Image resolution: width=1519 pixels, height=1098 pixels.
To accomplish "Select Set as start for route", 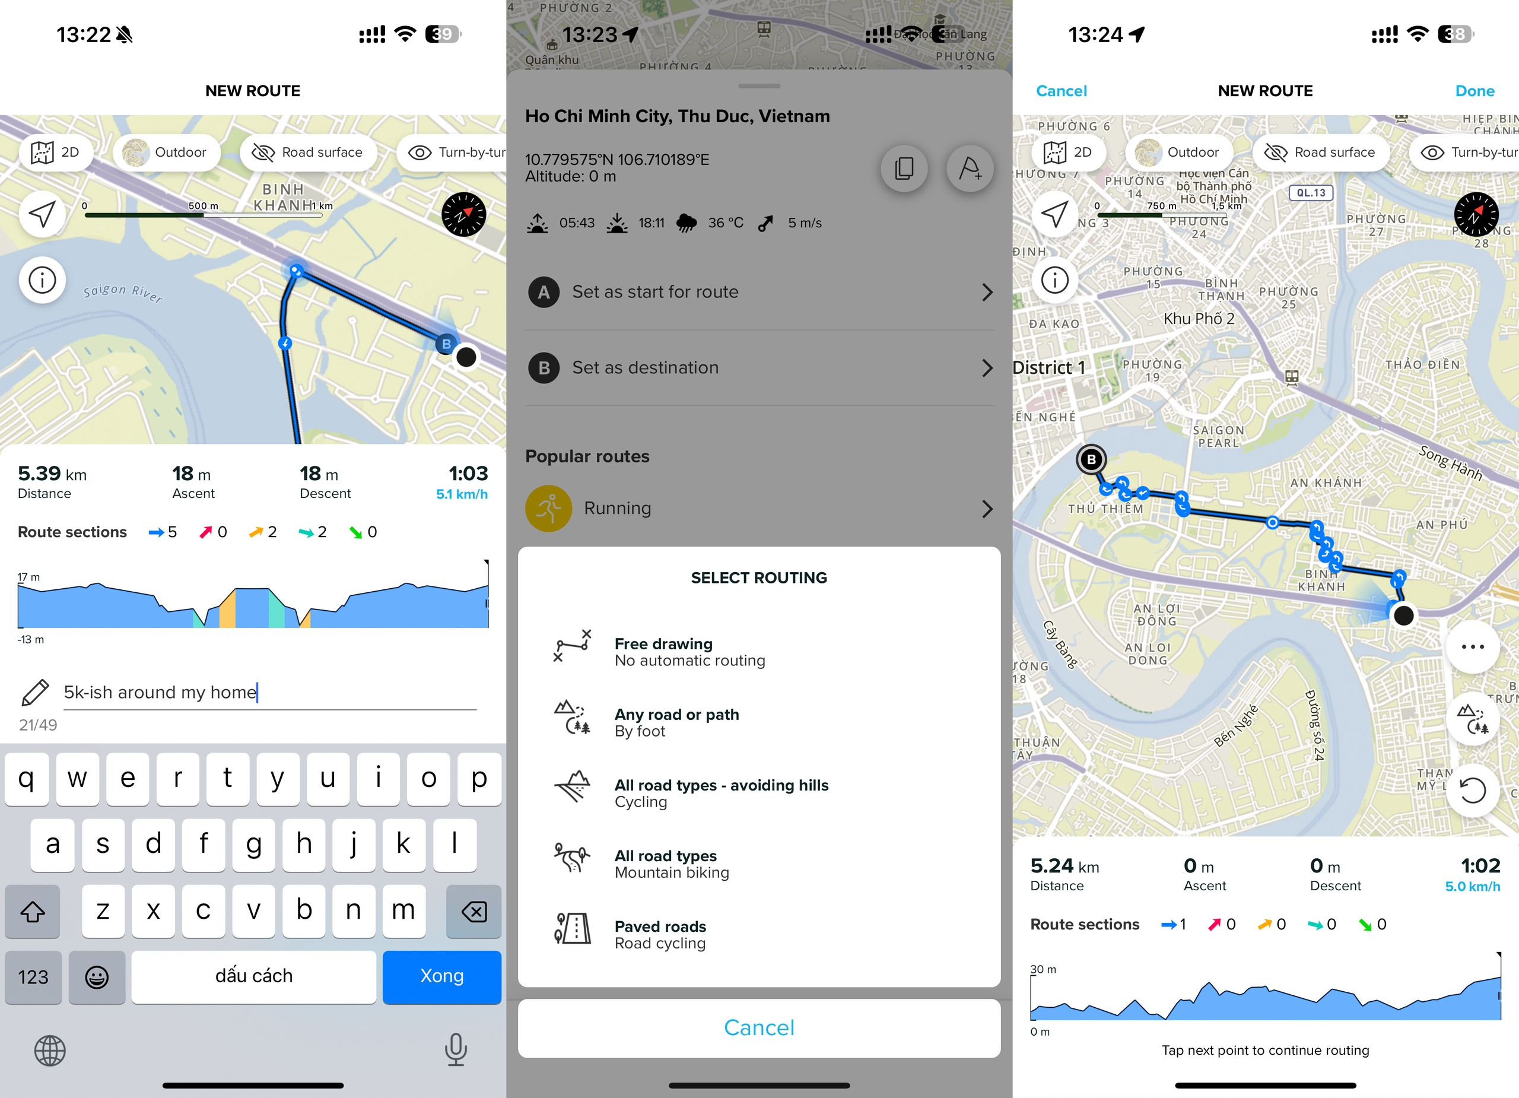I will tap(761, 291).
